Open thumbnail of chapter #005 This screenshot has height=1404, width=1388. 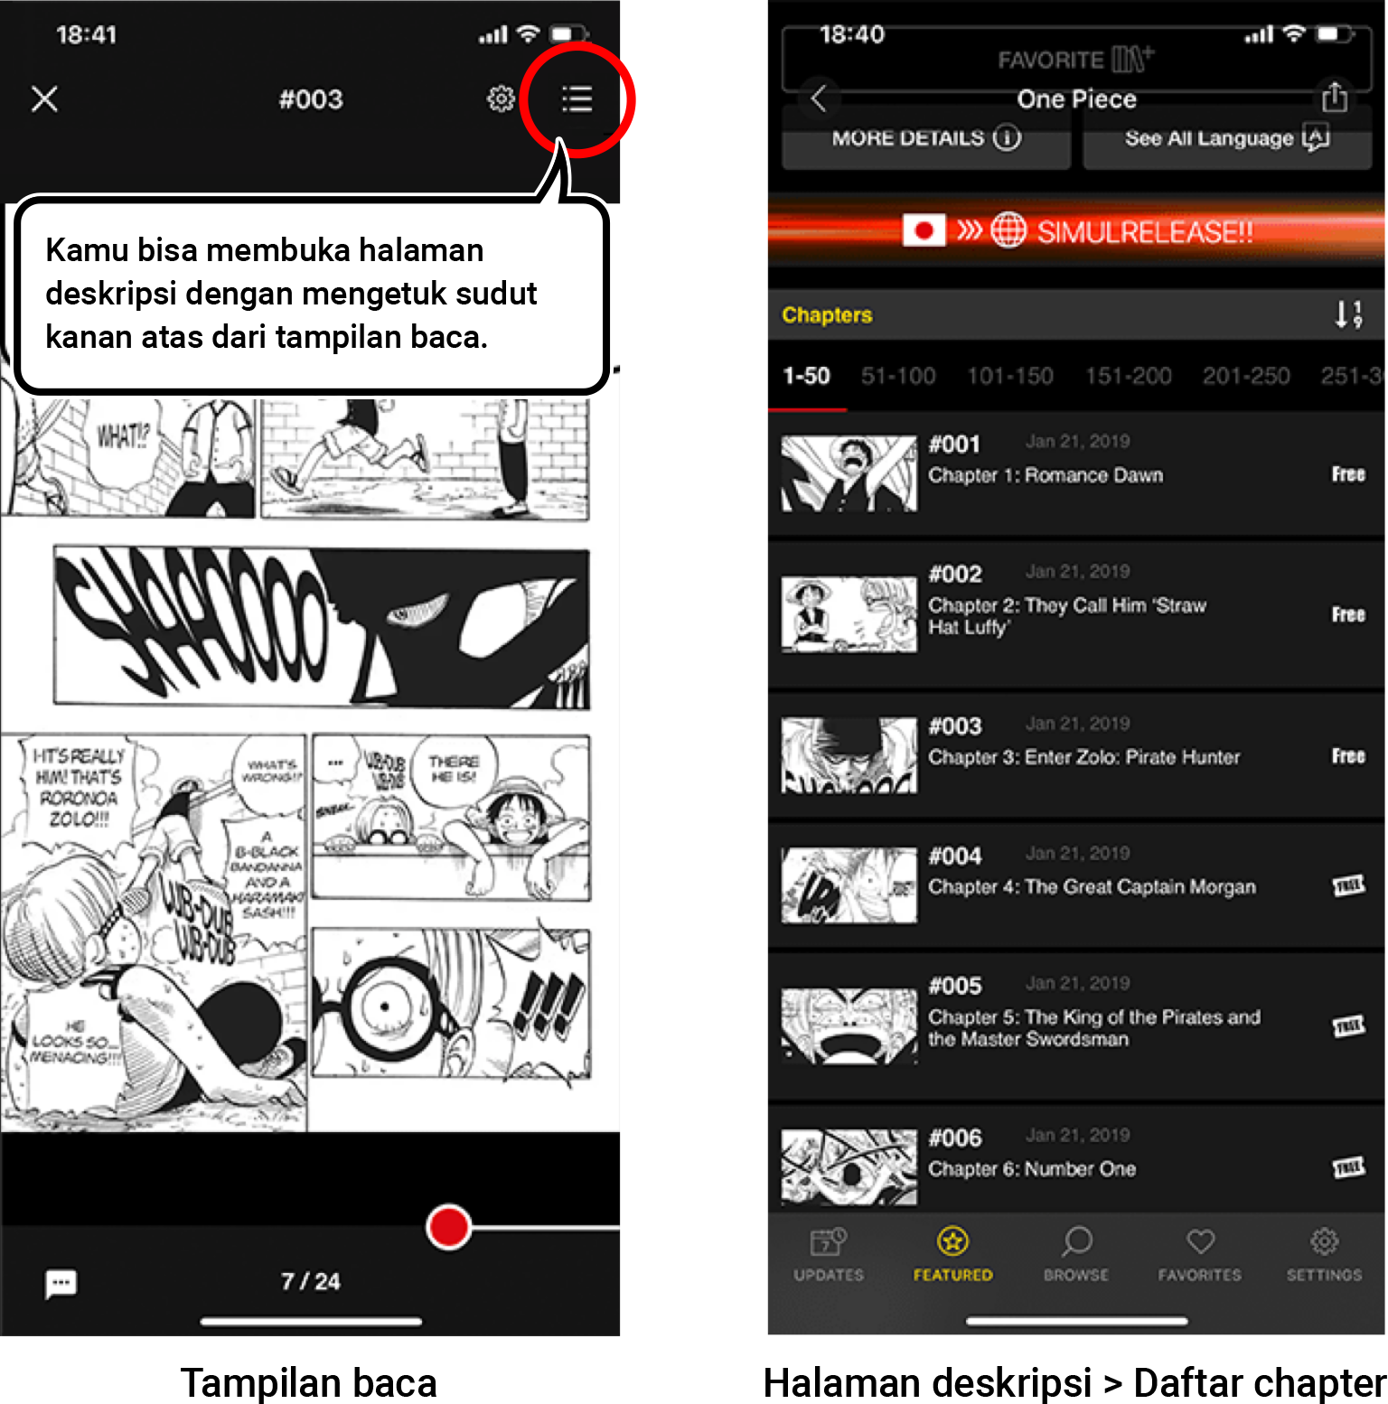(x=849, y=1026)
